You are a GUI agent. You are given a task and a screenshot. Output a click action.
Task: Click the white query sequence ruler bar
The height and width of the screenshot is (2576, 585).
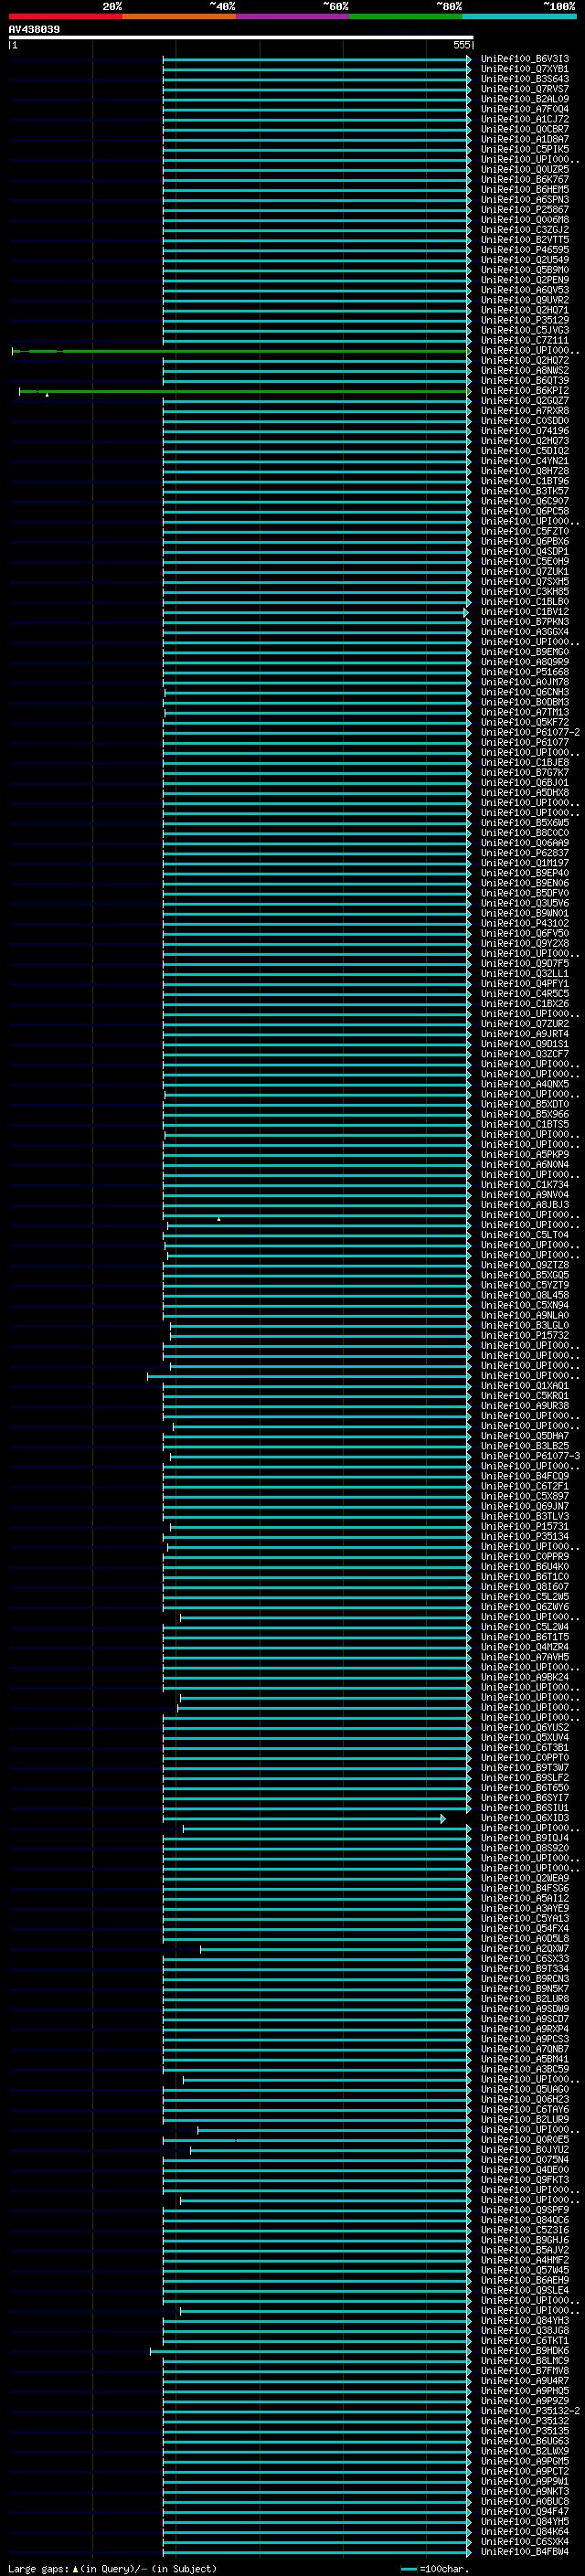240,37
